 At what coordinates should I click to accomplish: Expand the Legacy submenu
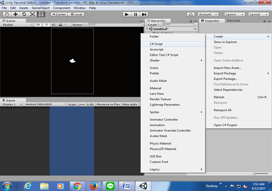tap(173, 169)
